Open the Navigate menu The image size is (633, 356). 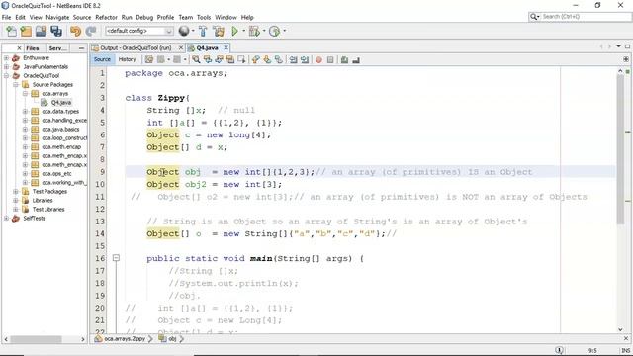tap(57, 17)
